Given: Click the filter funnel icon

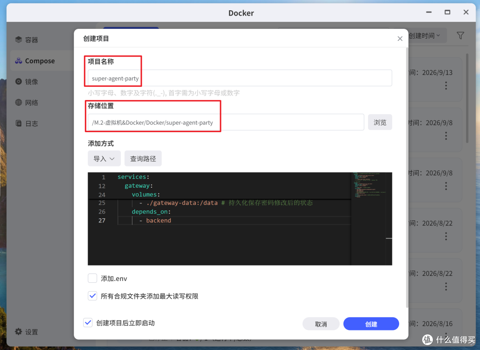Looking at the screenshot, I should pos(460,36).
